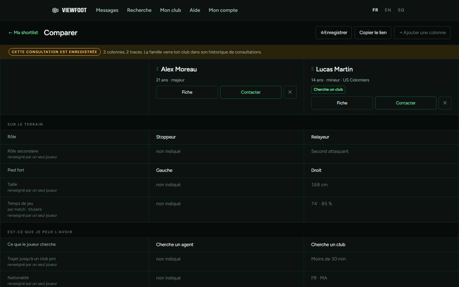459x287 pixels.
Task: Click the FR · MA nationality value
Action: 319,278
